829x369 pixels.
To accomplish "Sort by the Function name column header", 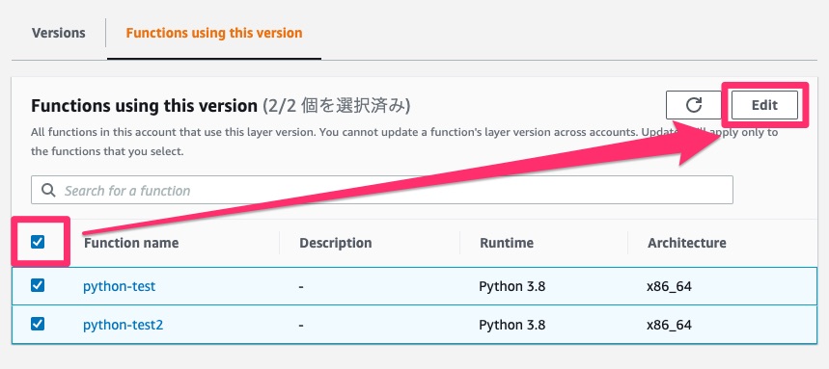I will coord(131,243).
